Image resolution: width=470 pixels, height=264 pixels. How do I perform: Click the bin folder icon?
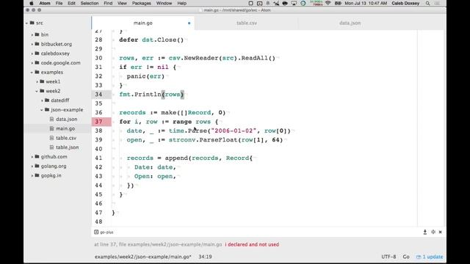click(x=37, y=34)
